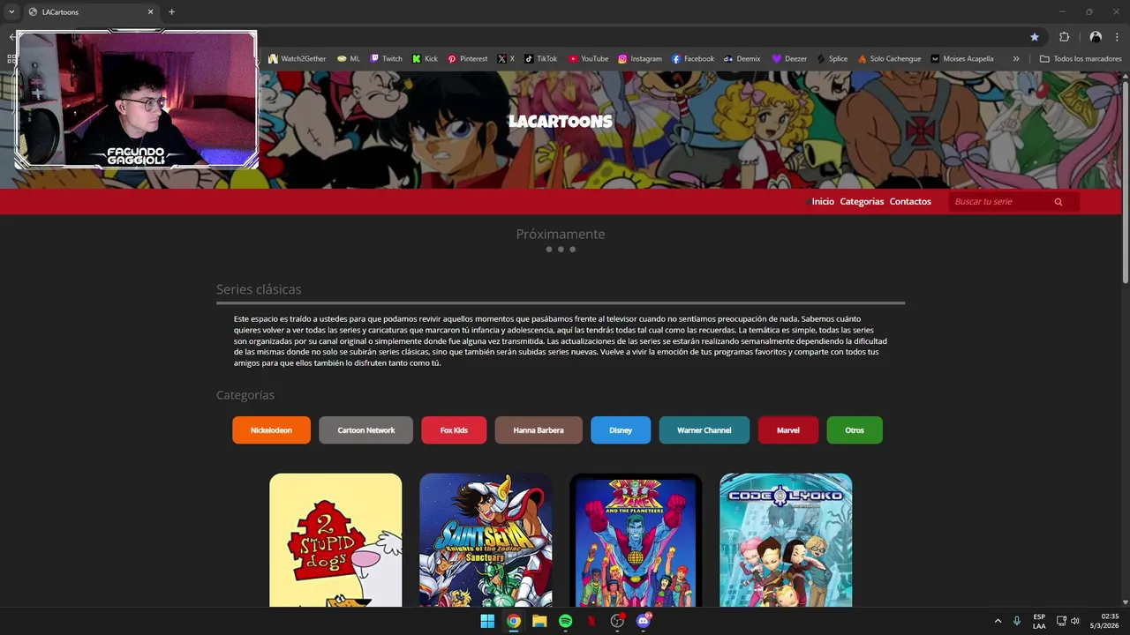Open the Twitch bookmark
1130x635 pixels.
pos(386,59)
